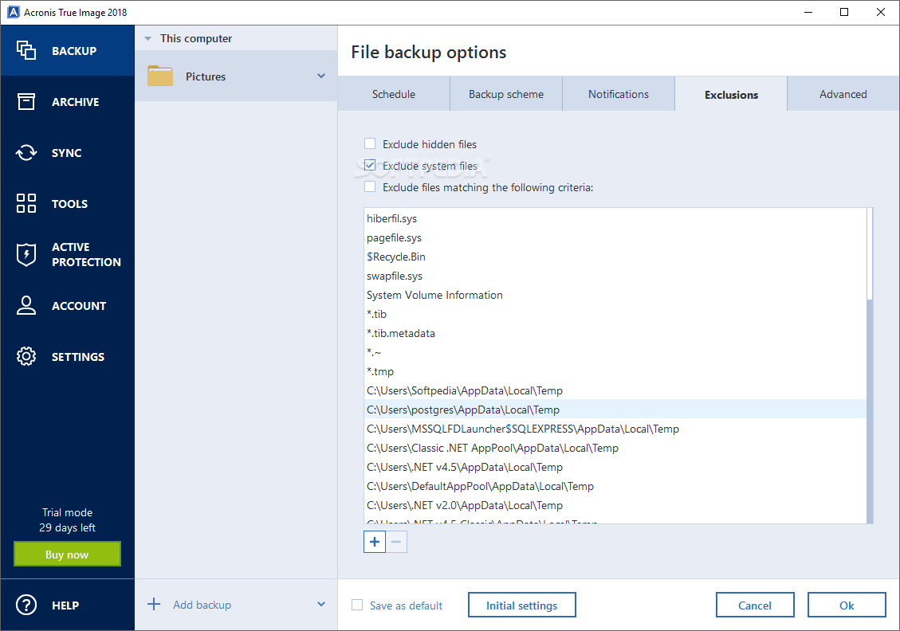
Task: Open the Help question mark icon
Action: tap(26, 605)
